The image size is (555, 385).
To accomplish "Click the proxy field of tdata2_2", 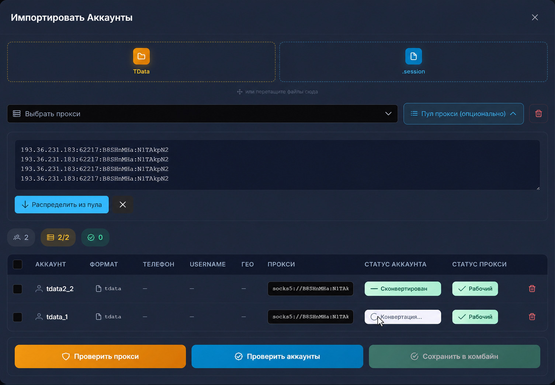I will pos(311,288).
